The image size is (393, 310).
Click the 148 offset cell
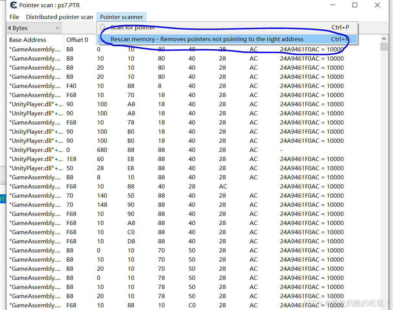(x=102, y=205)
